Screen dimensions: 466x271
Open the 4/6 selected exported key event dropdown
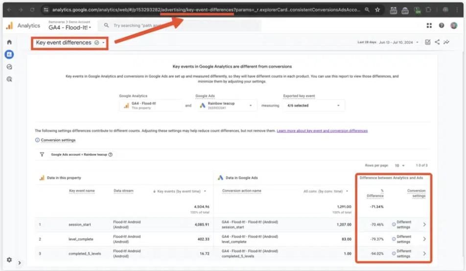pos(314,105)
